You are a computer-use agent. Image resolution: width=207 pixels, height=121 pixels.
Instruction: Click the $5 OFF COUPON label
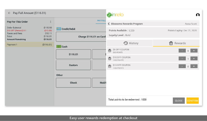point(121,50)
